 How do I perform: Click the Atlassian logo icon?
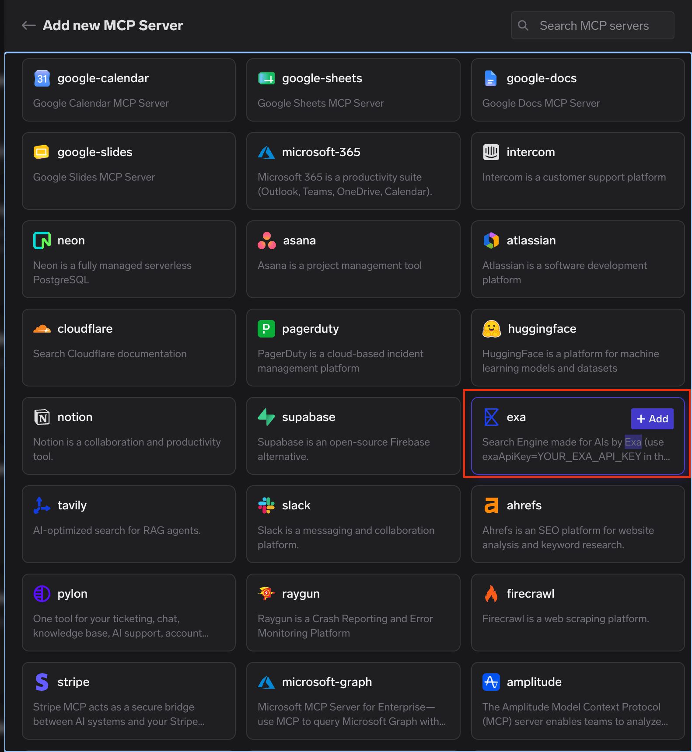pos(491,240)
